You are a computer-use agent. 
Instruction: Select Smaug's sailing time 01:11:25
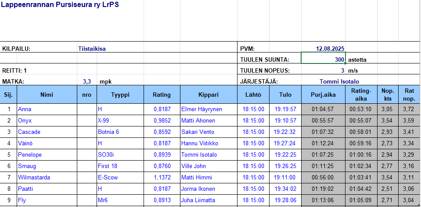(323, 166)
